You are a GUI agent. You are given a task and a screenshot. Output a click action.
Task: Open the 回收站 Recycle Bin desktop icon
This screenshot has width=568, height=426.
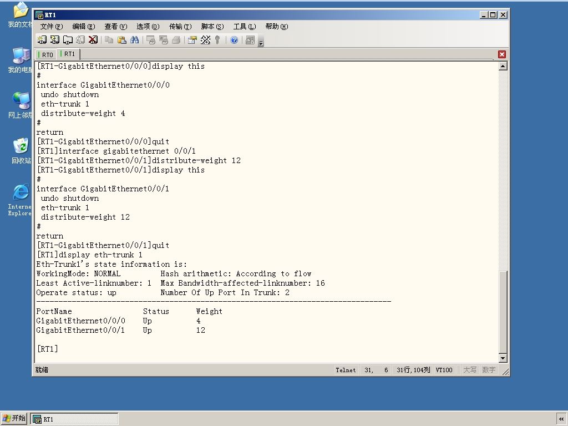click(x=21, y=151)
